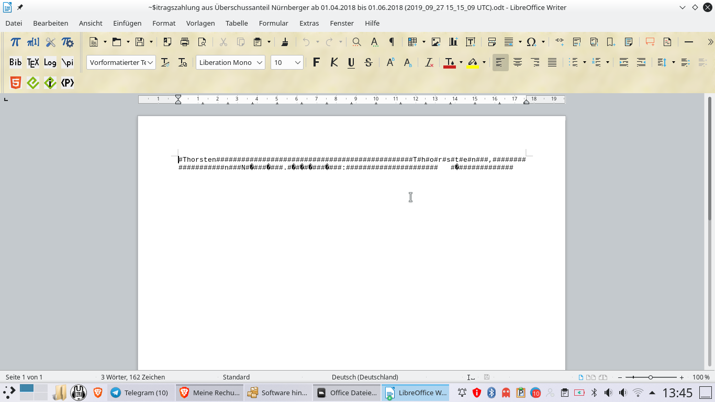Switch to Telegram (10) taskbar window

point(140,393)
